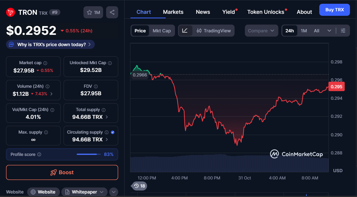Switch to the Markets tab

(x=173, y=12)
